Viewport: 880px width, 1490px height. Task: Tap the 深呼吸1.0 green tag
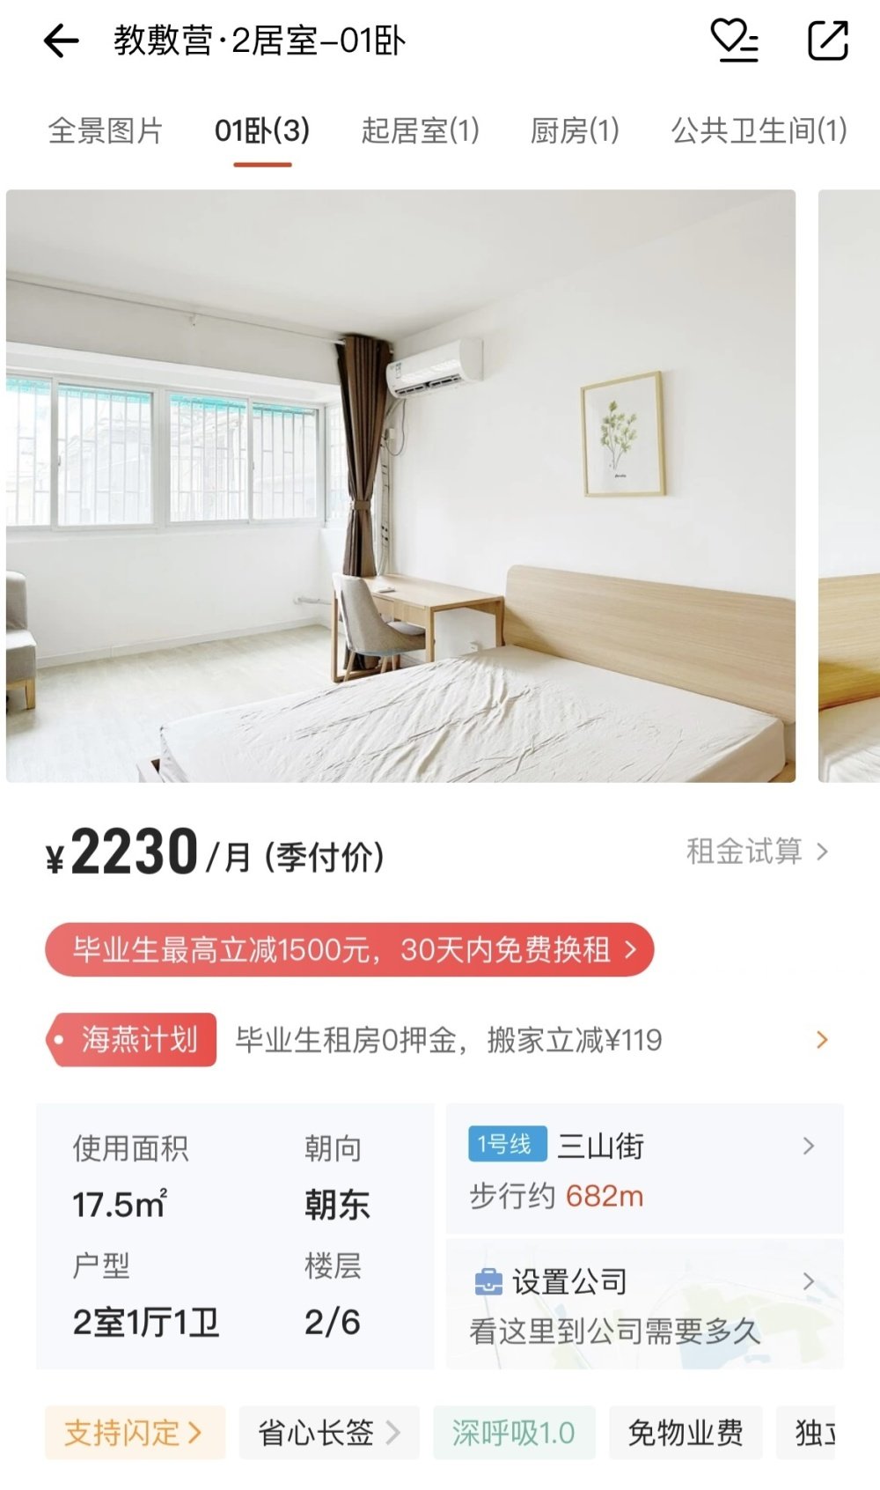coord(514,1433)
